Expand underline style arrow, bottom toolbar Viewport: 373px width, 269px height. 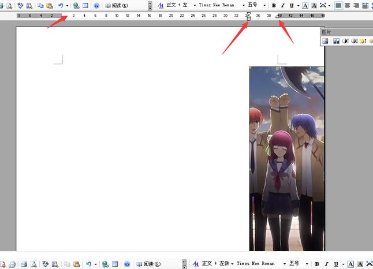point(343,264)
